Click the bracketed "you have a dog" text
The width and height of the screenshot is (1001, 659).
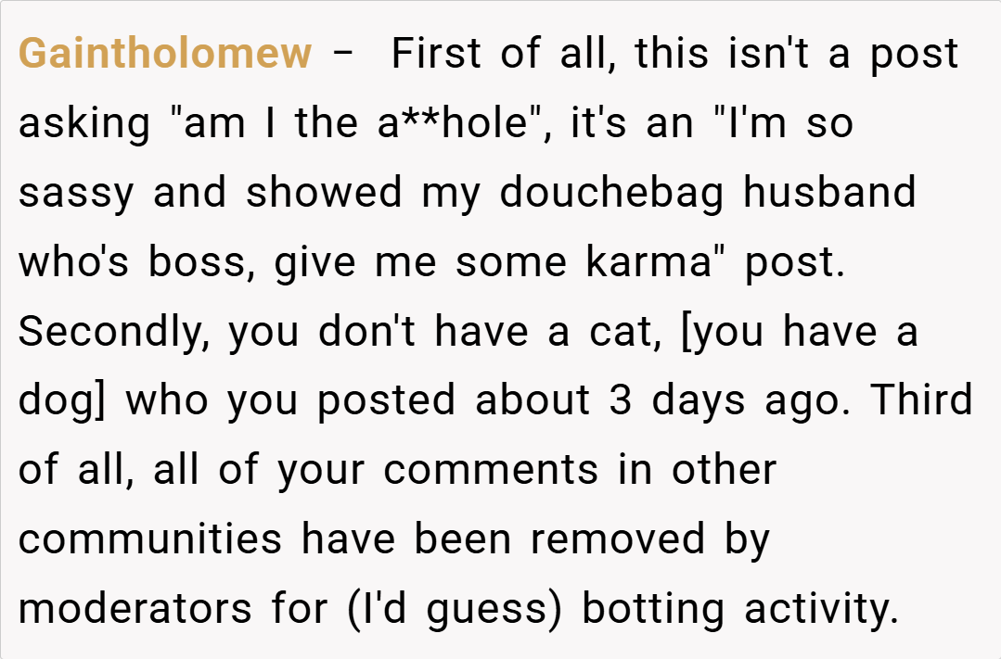point(800,331)
